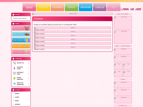Click the fandom 3 banner image

coord(72,36)
